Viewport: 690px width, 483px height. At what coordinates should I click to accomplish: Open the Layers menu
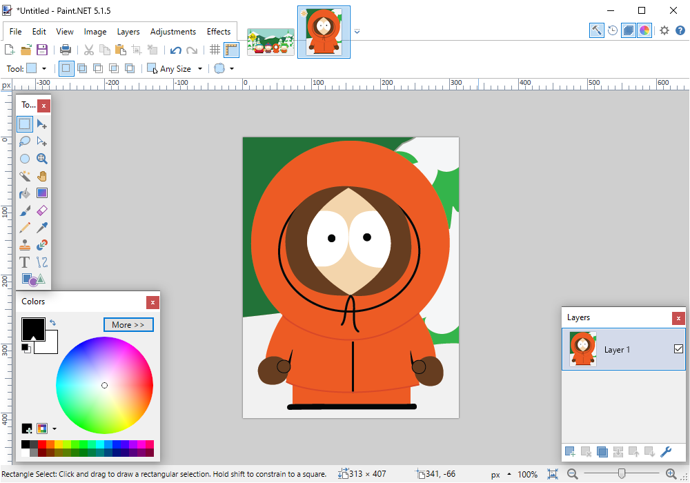click(x=128, y=32)
